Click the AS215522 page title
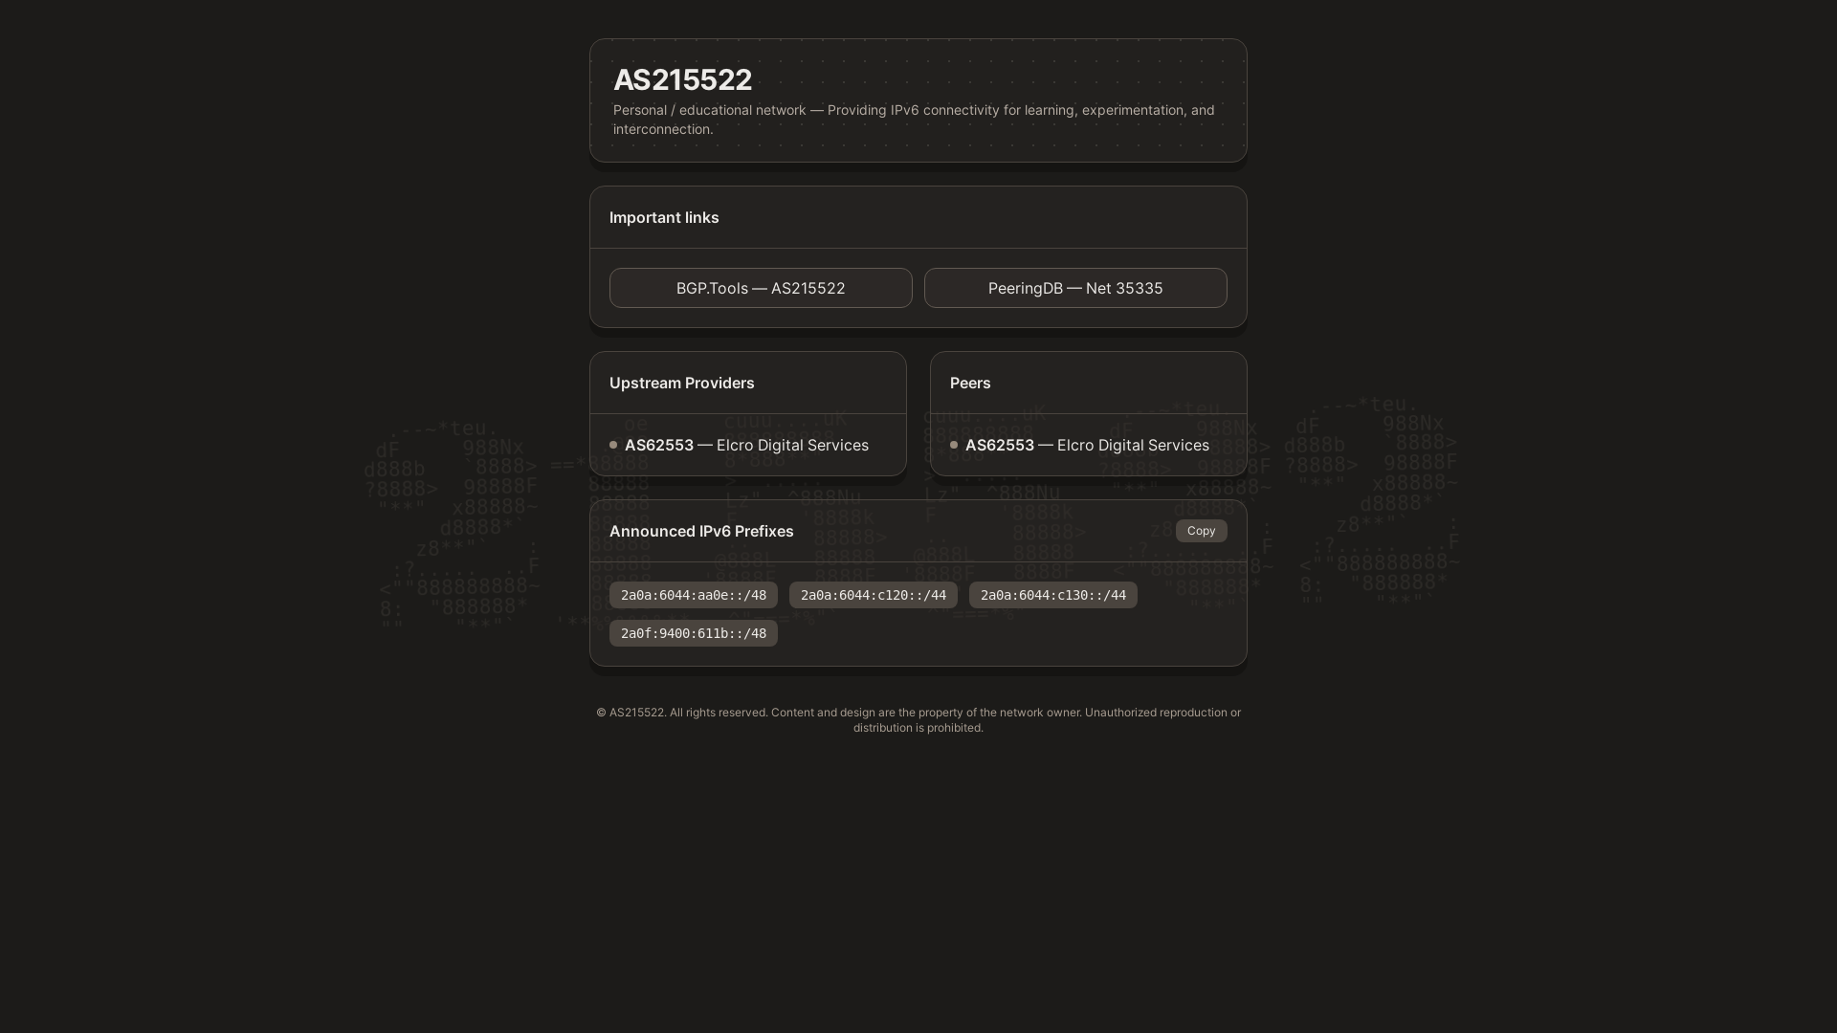Viewport: 1837px width, 1033px height. tap(682, 79)
